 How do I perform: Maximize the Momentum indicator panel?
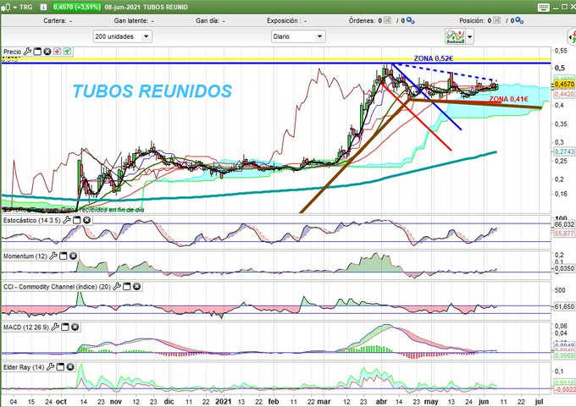[64, 256]
